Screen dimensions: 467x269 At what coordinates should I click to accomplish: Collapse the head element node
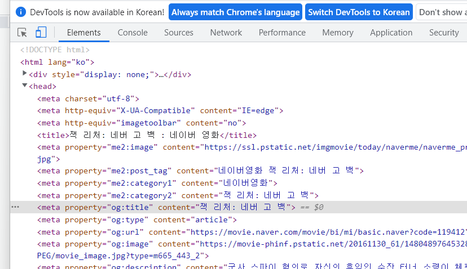pos(25,86)
